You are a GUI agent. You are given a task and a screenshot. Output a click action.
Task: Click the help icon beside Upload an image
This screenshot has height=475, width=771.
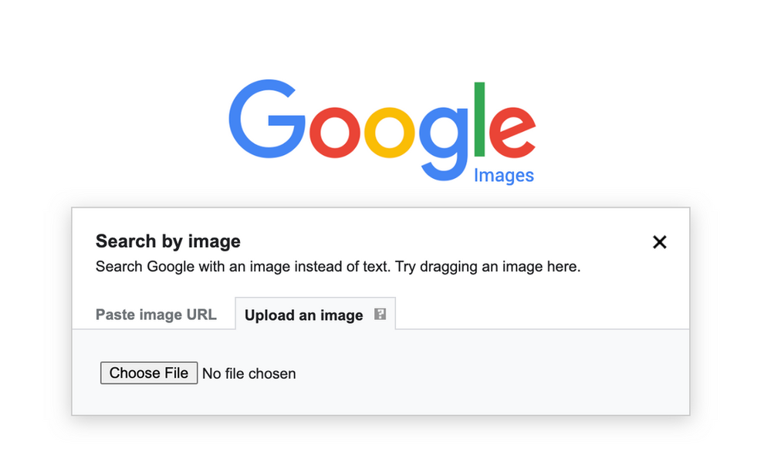tap(380, 314)
